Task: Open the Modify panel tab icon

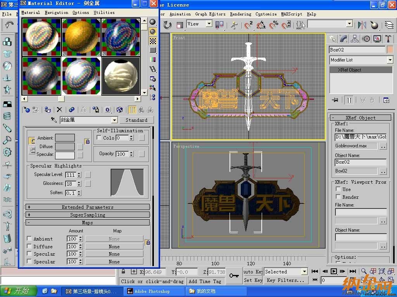Action: [343, 39]
